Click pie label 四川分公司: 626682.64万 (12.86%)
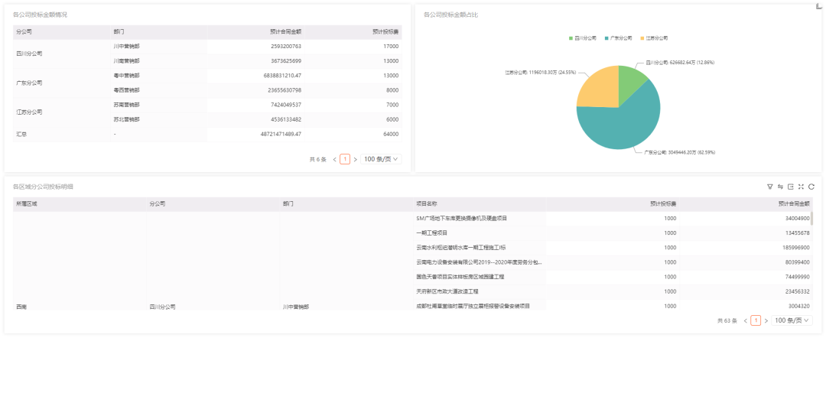This screenshot has width=826, height=403. (680, 62)
